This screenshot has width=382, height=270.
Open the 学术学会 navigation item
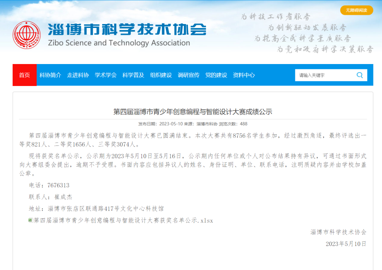pyautogui.click(x=105, y=75)
